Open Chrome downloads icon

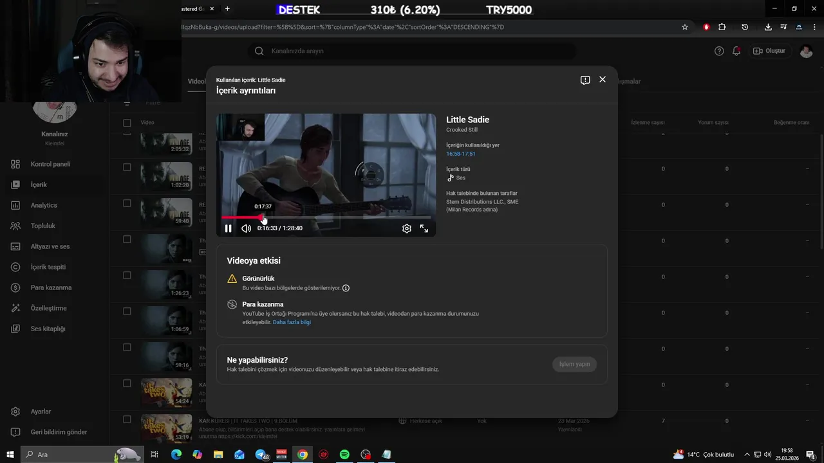[x=768, y=27]
